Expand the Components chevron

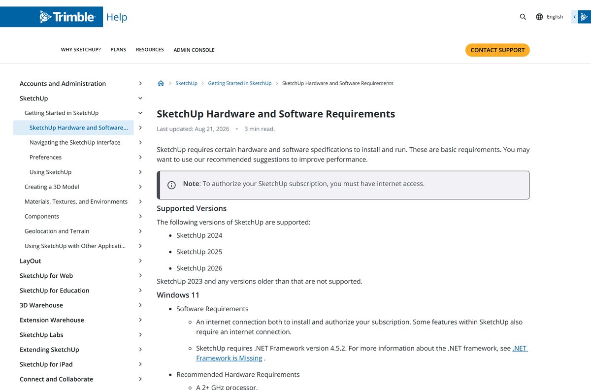140,216
